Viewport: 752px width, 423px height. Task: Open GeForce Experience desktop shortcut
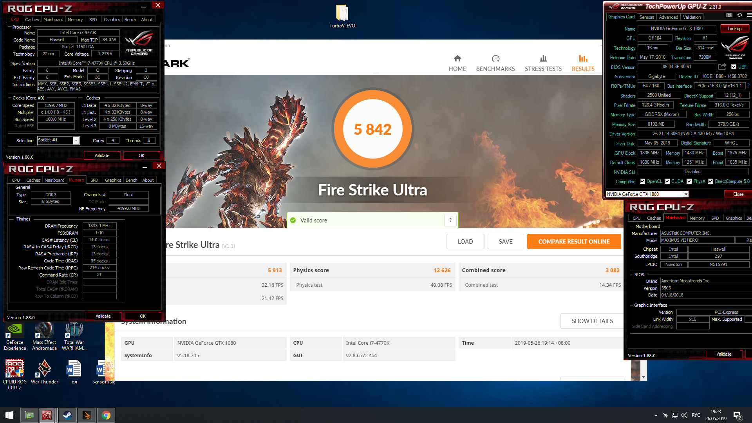[x=15, y=336]
